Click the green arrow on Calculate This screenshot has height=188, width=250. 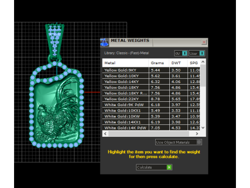click(169, 167)
